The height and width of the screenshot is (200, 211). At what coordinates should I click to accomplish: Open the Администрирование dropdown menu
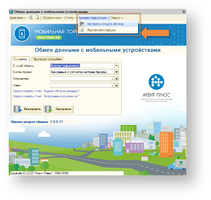[x=93, y=17]
